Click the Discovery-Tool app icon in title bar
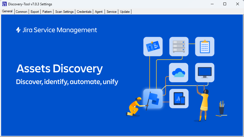 pyautogui.click(x=4, y=4)
